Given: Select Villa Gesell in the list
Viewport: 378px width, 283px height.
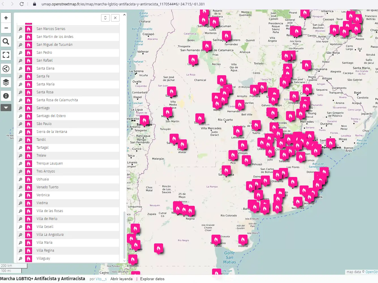Looking at the screenshot, I should coord(45,227).
